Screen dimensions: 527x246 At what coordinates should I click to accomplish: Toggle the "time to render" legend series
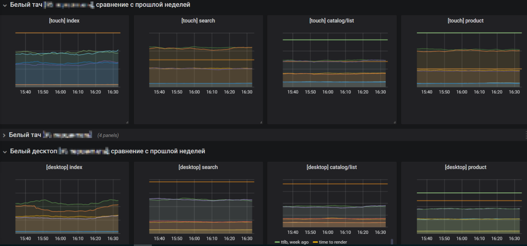coord(333,242)
